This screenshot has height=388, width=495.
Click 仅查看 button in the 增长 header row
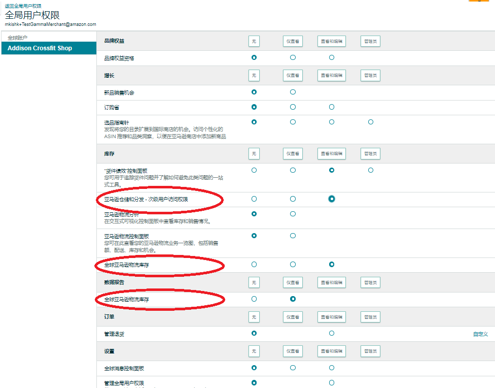pos(293,76)
